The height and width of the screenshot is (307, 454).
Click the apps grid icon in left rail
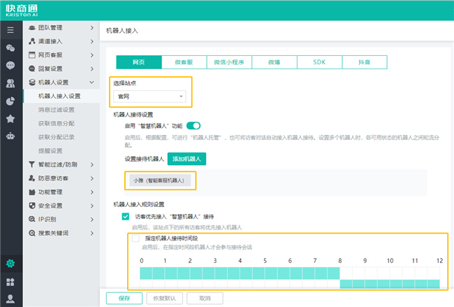coord(10,281)
